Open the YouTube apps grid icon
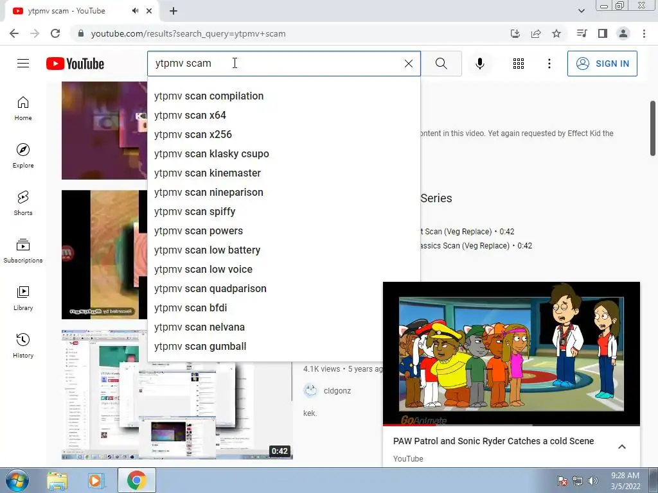The width and height of the screenshot is (658, 493). pyautogui.click(x=519, y=64)
